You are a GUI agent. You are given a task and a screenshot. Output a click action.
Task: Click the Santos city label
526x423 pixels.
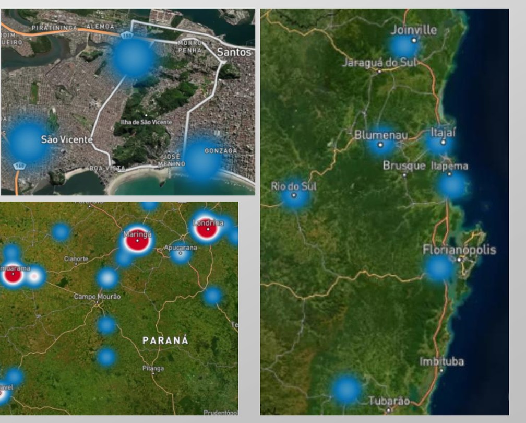click(234, 52)
